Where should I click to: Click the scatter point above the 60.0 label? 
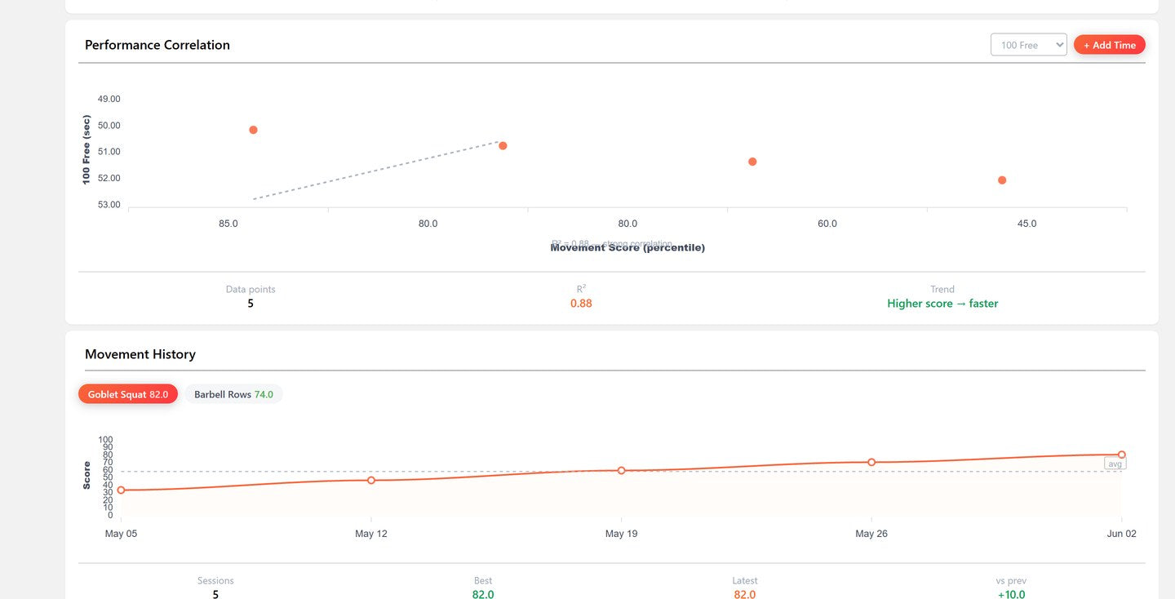pyautogui.click(x=752, y=162)
